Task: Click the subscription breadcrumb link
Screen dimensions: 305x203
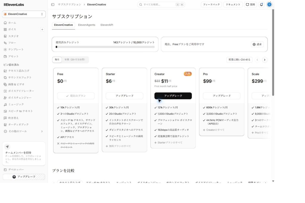Action: (69, 4)
